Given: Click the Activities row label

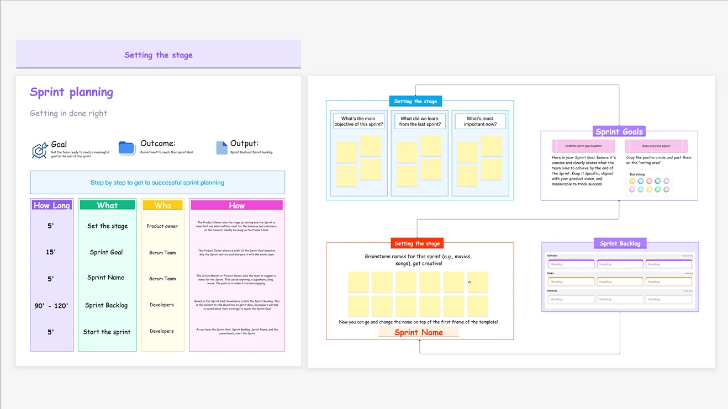Looking at the screenshot, I should pos(552,256).
